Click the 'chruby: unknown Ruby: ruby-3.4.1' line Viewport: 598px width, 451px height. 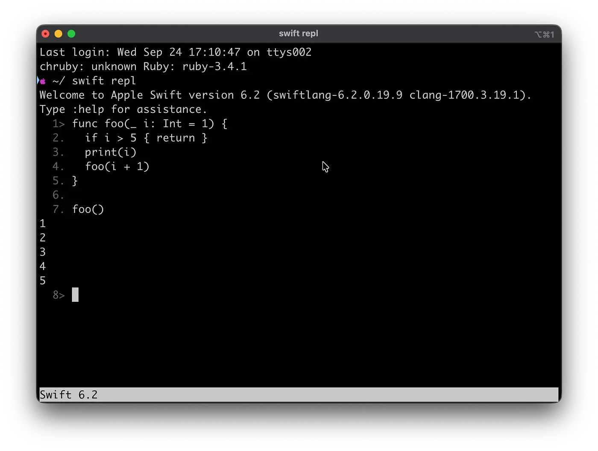tap(143, 67)
